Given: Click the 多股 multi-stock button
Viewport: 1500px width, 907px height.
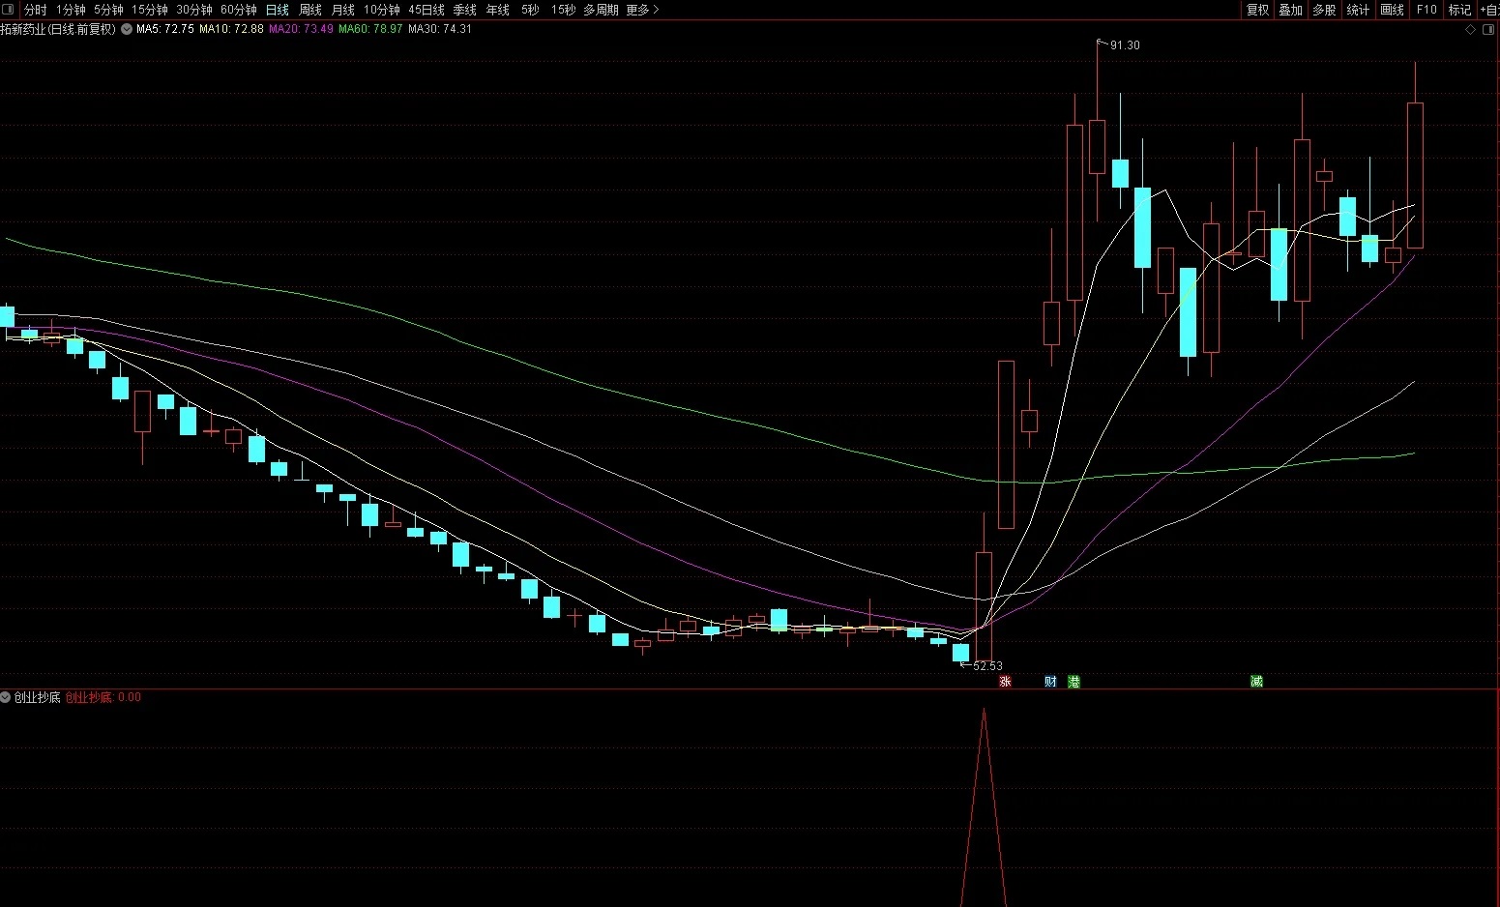Looking at the screenshot, I should click(1324, 10).
